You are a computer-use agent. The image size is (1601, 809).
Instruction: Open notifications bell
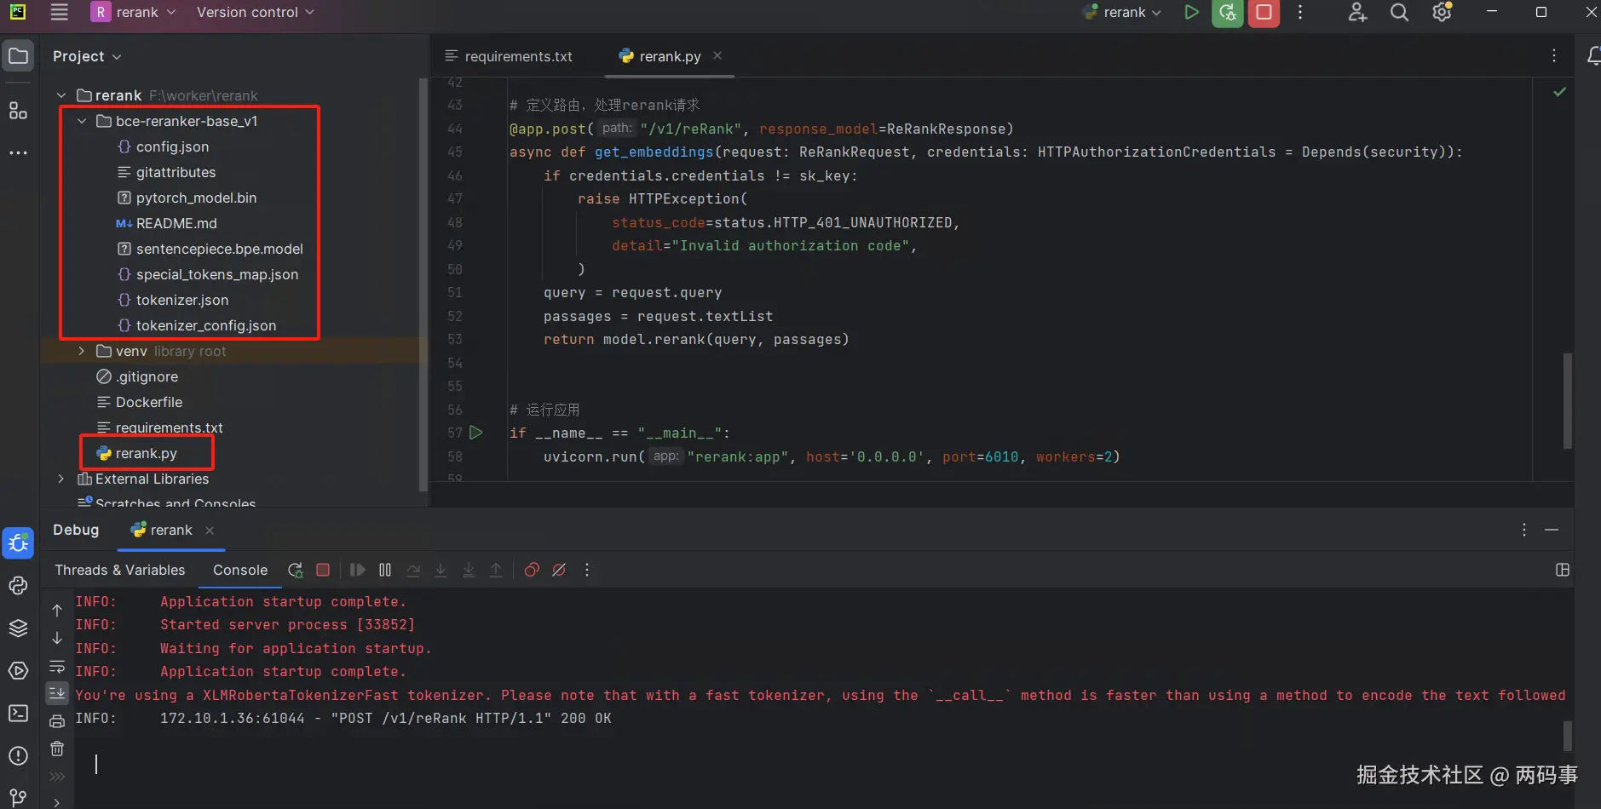1592,56
